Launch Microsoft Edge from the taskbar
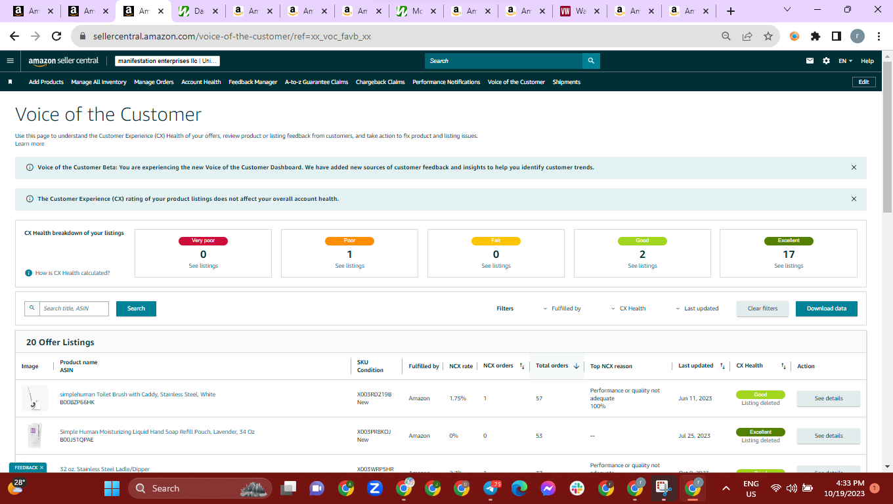 pyautogui.click(x=519, y=488)
